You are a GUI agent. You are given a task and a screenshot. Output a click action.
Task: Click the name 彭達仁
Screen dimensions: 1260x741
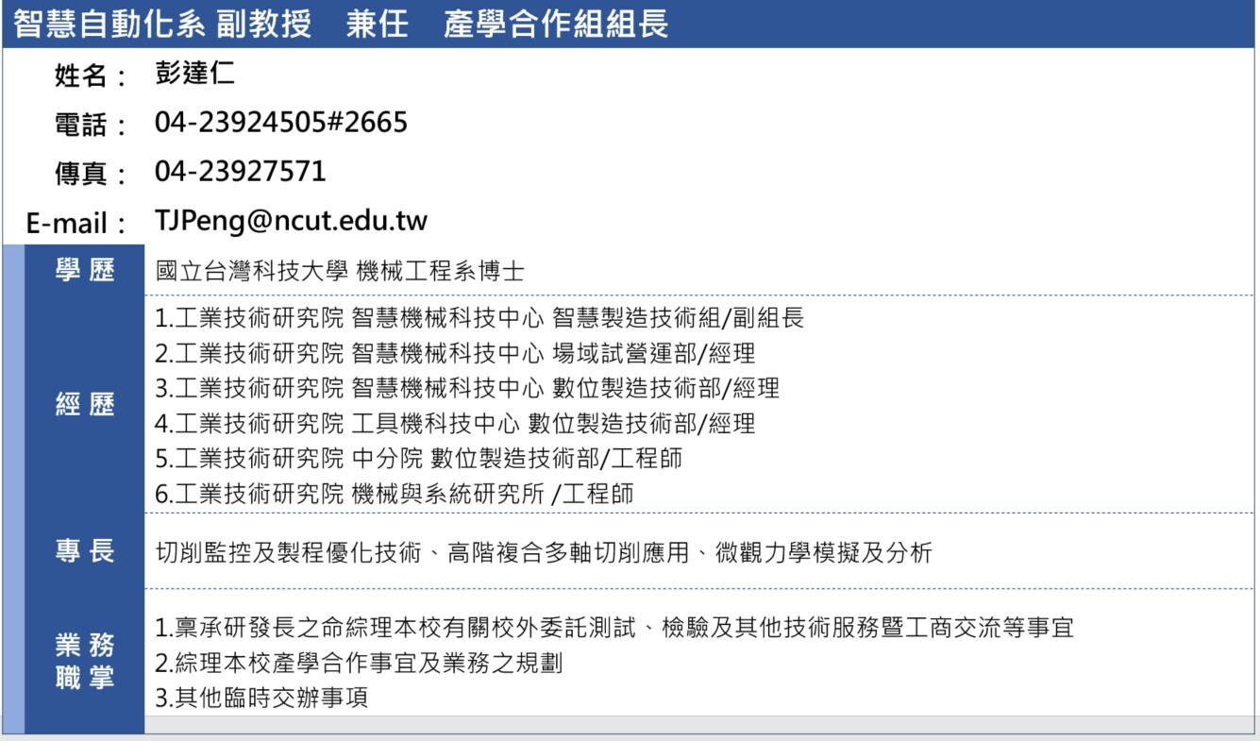[195, 75]
